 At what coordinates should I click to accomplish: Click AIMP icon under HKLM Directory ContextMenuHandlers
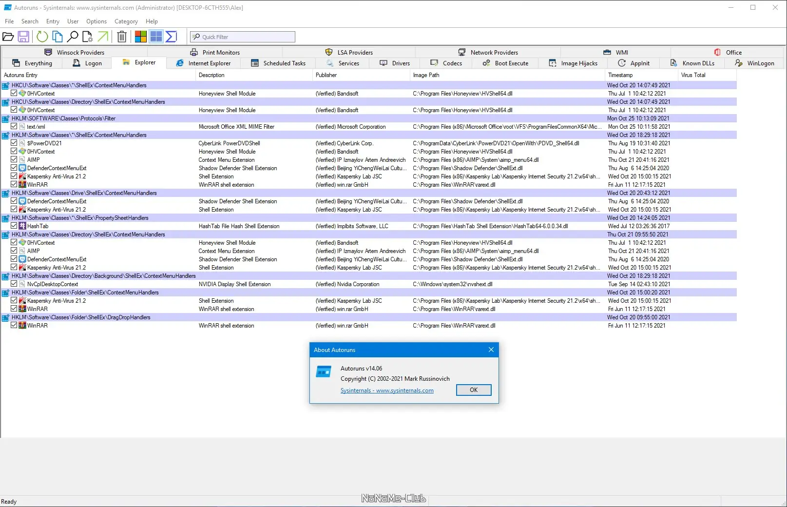[x=22, y=251]
